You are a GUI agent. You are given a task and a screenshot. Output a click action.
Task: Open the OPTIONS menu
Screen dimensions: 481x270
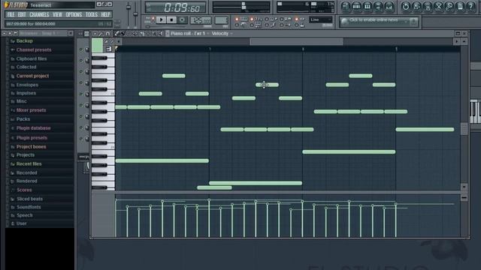(74, 15)
